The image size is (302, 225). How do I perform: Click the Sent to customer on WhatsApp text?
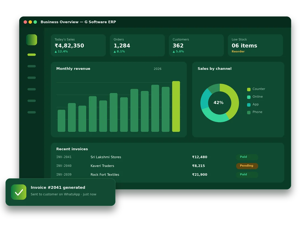pyautogui.click(x=63, y=194)
